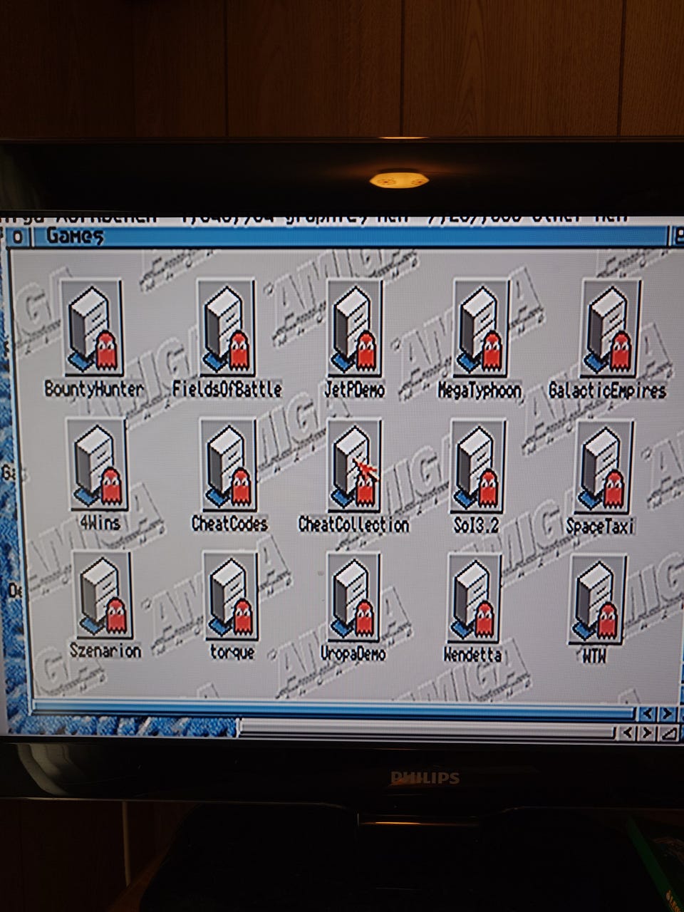This screenshot has height=912, width=684.
Task: Click the CheatCollection text label
Action: (x=353, y=524)
